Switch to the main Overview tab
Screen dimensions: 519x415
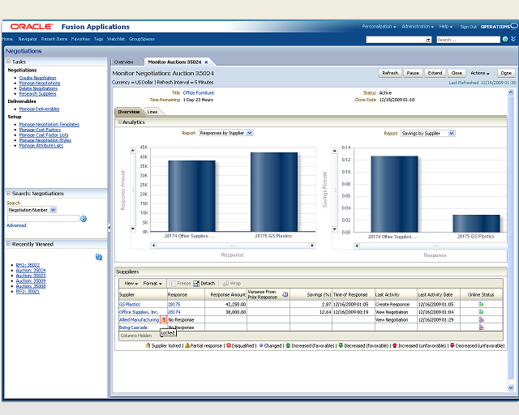[123, 62]
